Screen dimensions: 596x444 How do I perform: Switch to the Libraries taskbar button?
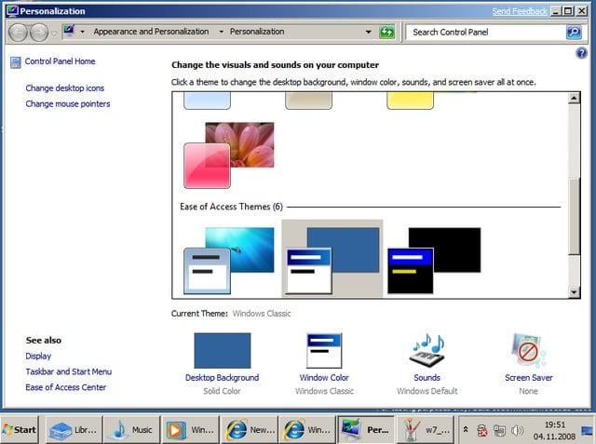pyautogui.click(x=74, y=430)
